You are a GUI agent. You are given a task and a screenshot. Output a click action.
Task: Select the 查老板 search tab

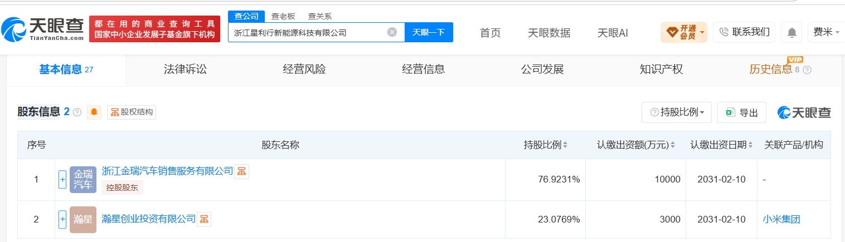(283, 16)
